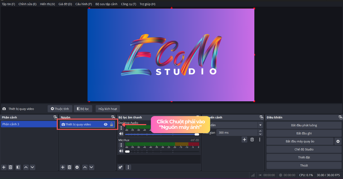The image size is (343, 179).
Task: Move source down arrow in Nguồn panel
Action: click(91, 167)
